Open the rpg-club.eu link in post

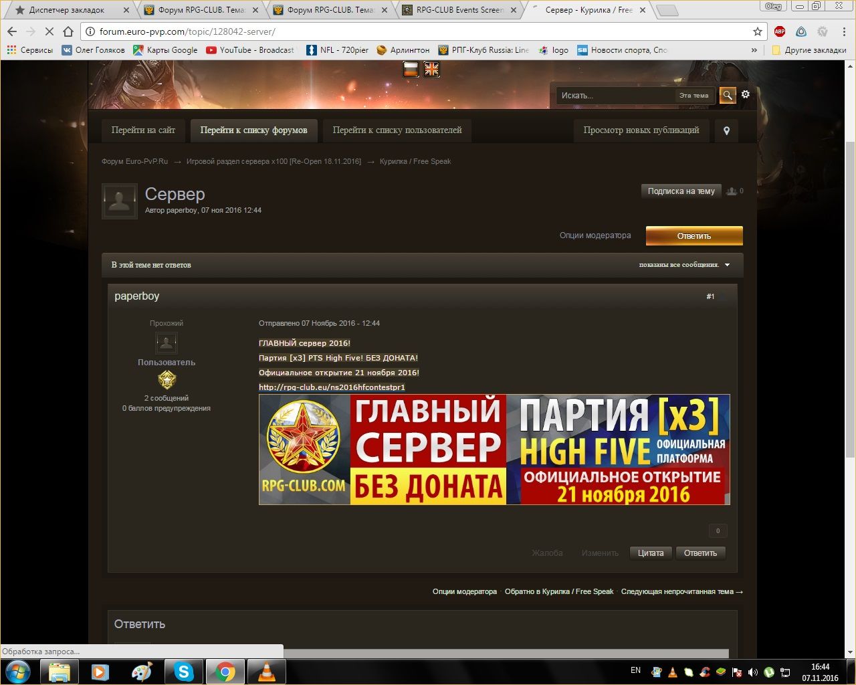332,387
